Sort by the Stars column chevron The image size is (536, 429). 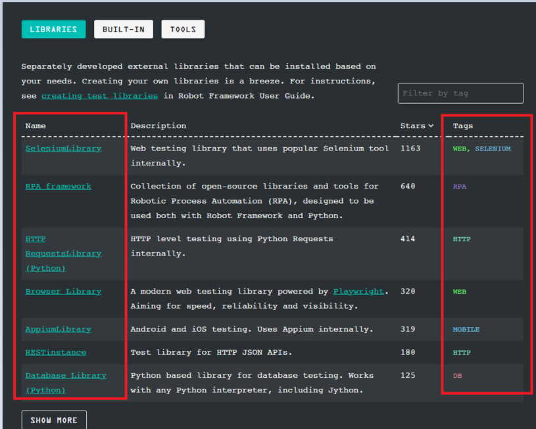(x=431, y=125)
